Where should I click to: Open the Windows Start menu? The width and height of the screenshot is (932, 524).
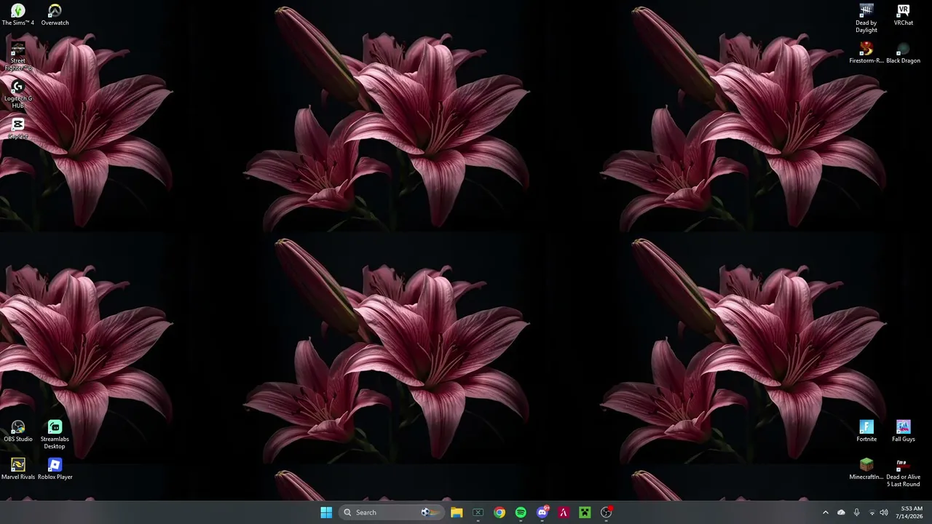326,512
